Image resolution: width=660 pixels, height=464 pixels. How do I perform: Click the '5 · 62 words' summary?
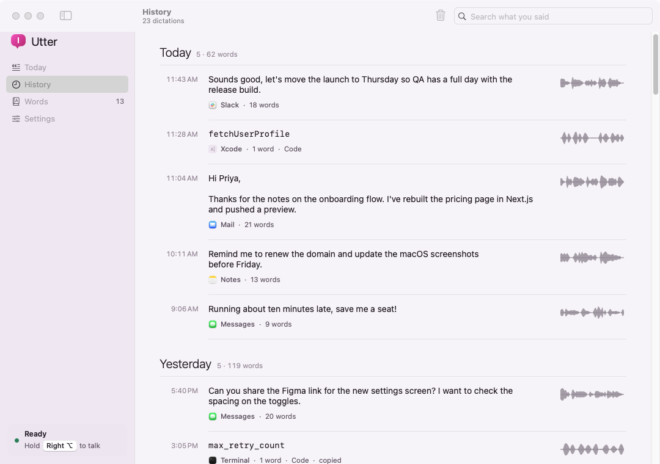[x=217, y=54]
